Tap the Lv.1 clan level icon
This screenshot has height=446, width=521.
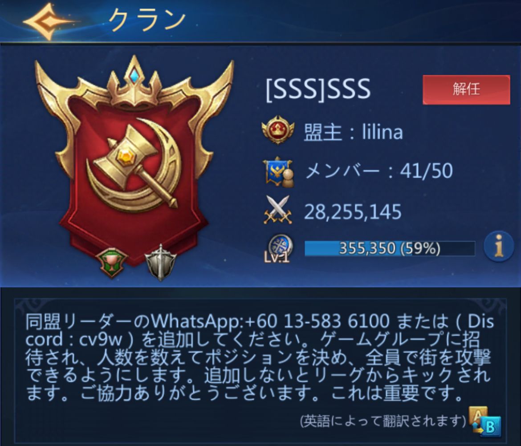pos(279,248)
